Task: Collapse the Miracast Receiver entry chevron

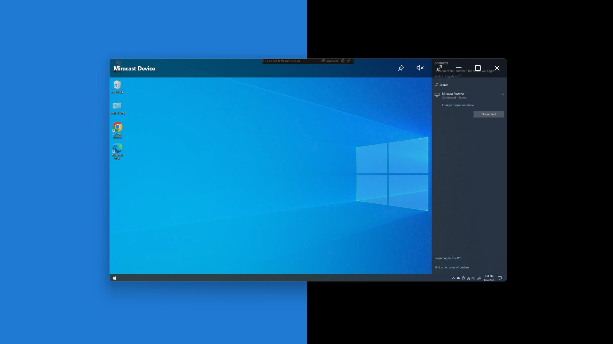Action: [502, 94]
